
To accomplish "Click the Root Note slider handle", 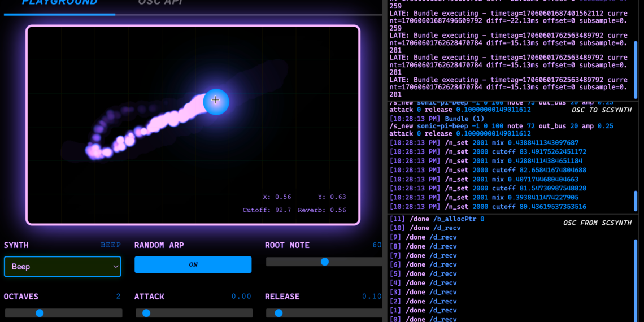I will (324, 262).
